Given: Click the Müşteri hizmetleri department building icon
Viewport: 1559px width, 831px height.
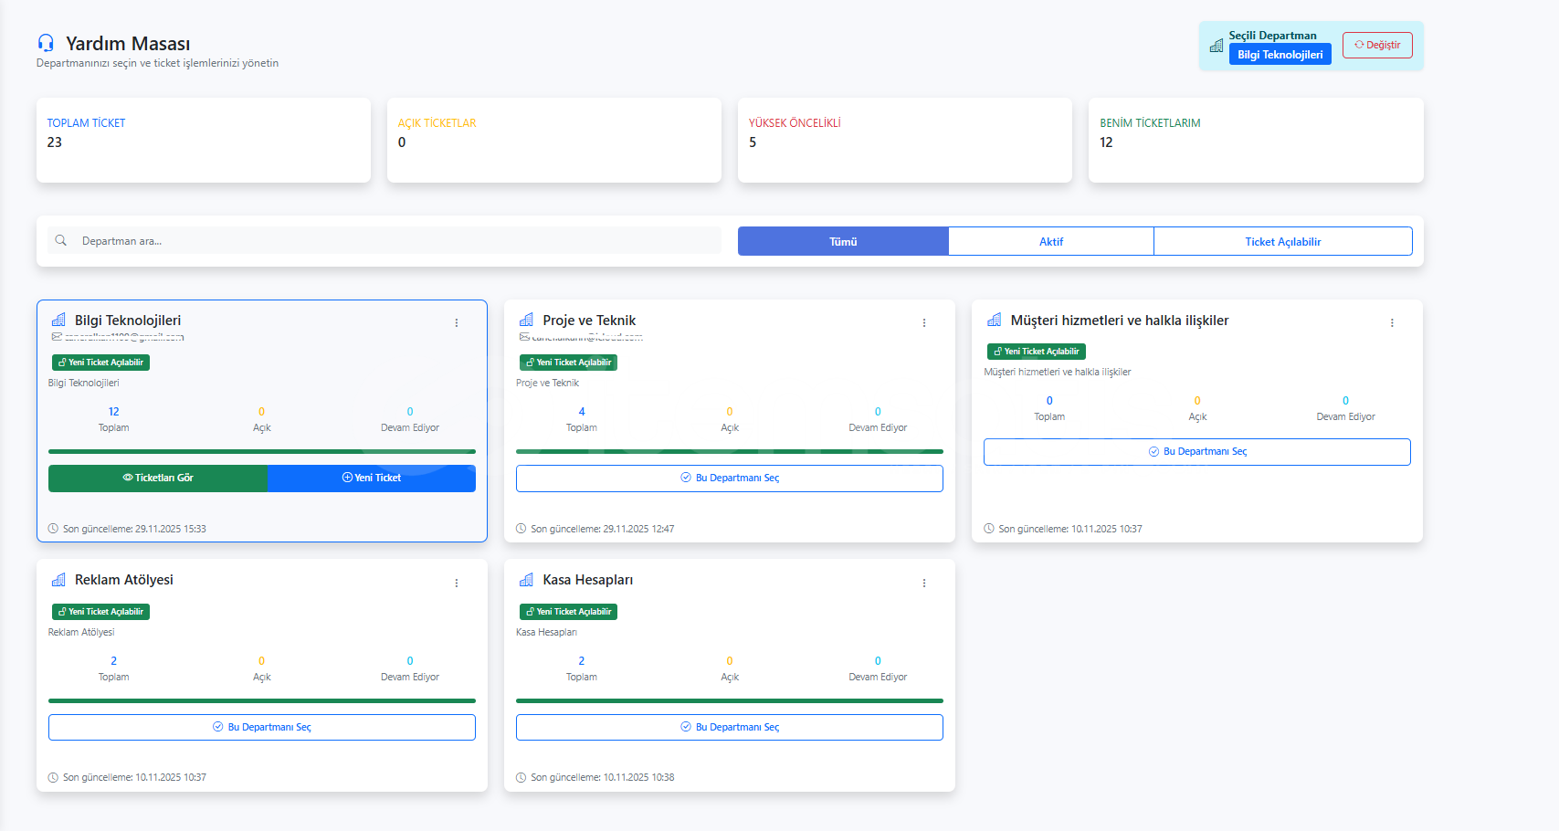Looking at the screenshot, I should click(x=994, y=321).
